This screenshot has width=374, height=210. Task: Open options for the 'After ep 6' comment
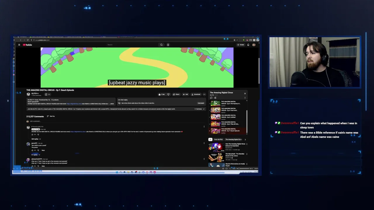coord(204,159)
